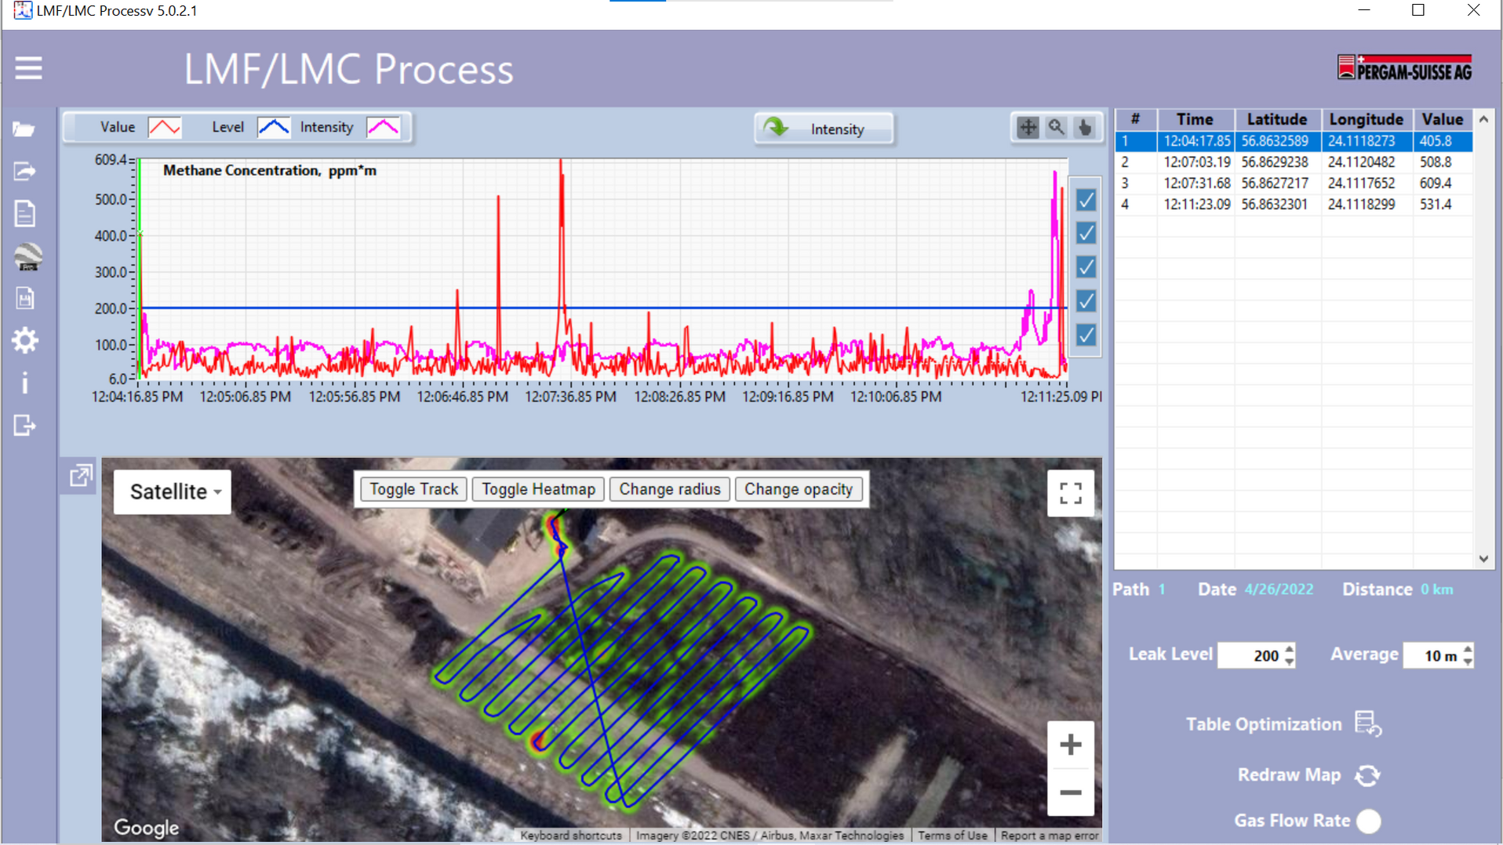Open the Terms of Use link
The image size is (1503, 845).
pyautogui.click(x=952, y=835)
